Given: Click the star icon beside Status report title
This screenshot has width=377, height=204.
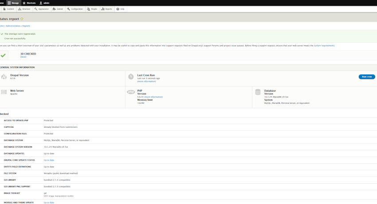Looking at the screenshot, I should click(x=22, y=19).
